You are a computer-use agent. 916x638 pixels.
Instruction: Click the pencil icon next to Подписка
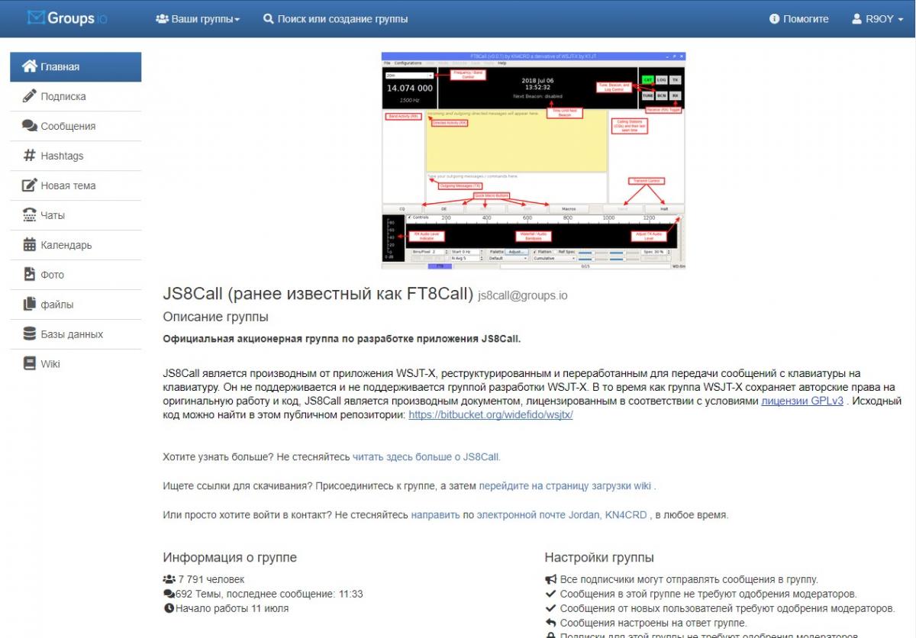pyautogui.click(x=30, y=96)
